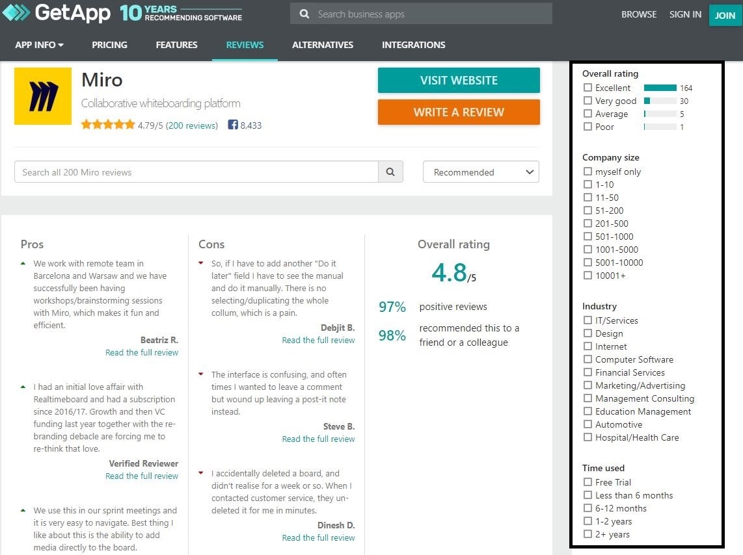Click the Average rating bar showing 5
The height and width of the screenshot is (555, 743).
coord(660,114)
